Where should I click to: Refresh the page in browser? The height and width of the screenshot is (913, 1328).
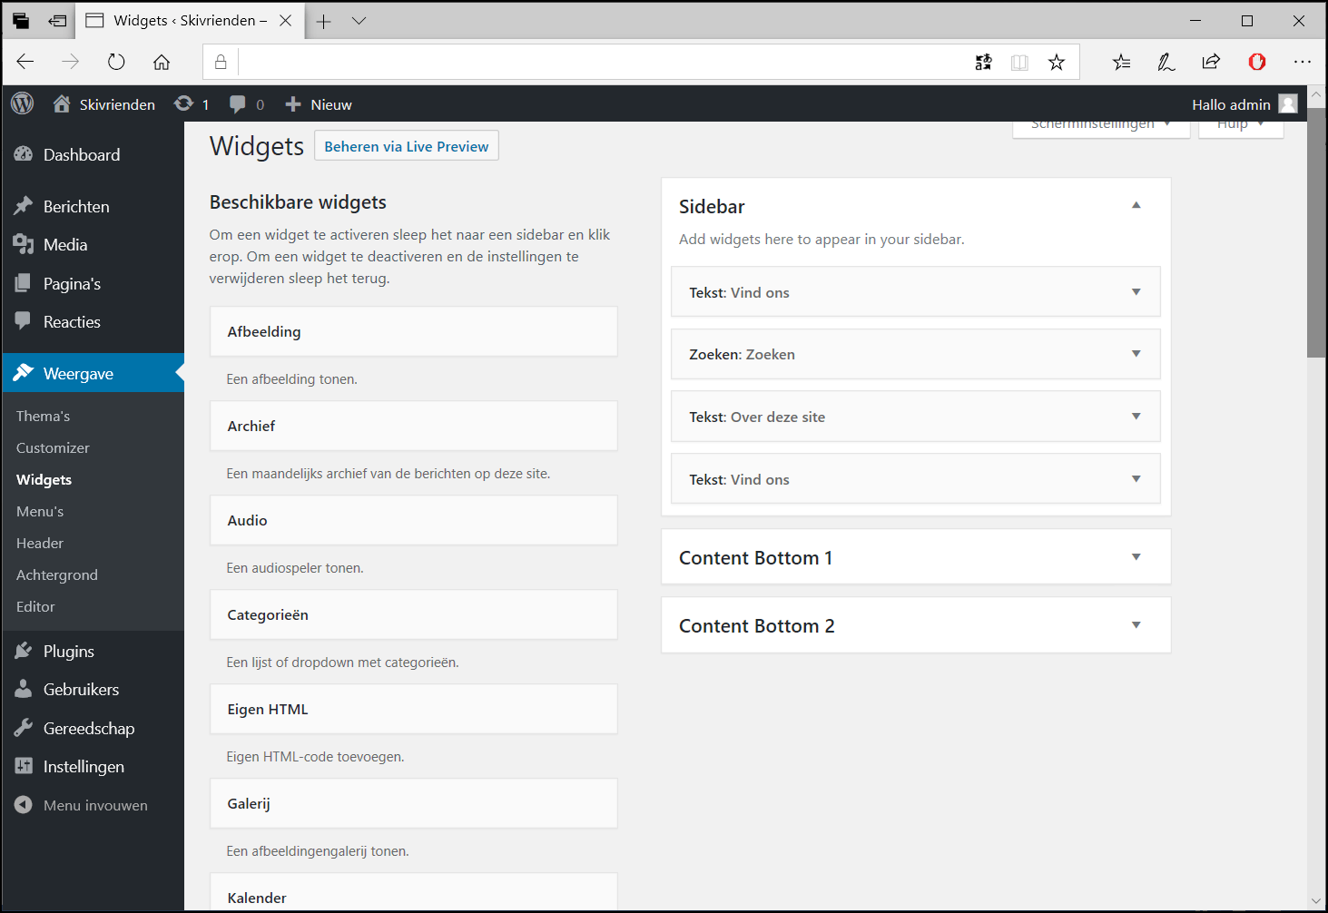click(116, 62)
